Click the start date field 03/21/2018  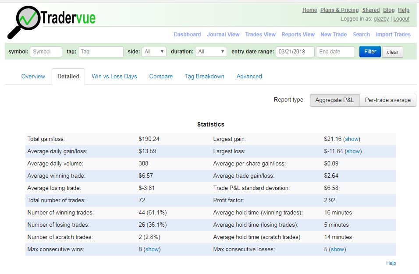pyautogui.click(x=295, y=52)
